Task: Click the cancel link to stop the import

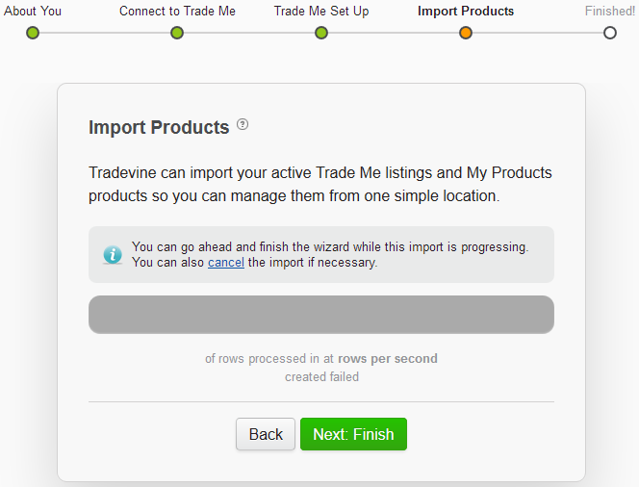Action: 226,263
